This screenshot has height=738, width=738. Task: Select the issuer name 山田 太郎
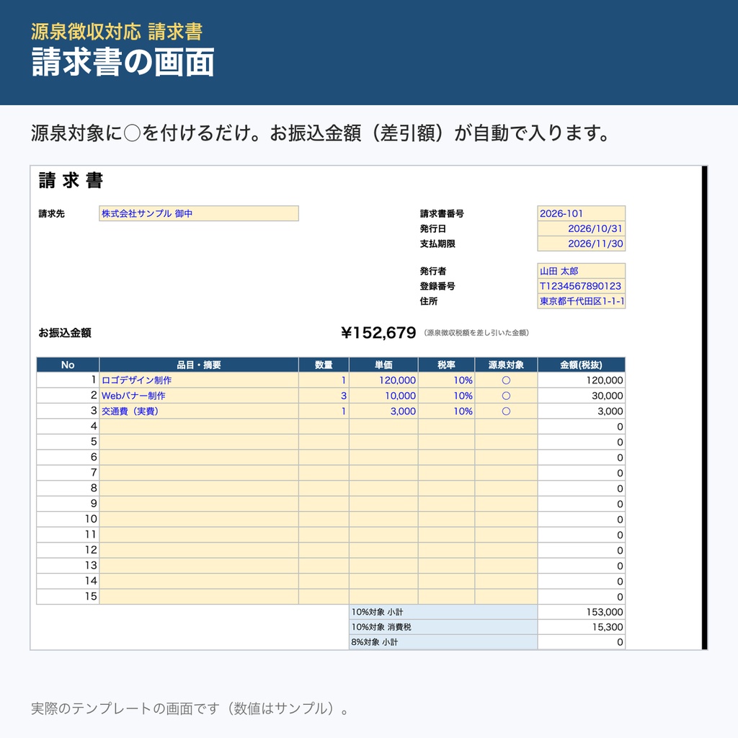point(582,271)
